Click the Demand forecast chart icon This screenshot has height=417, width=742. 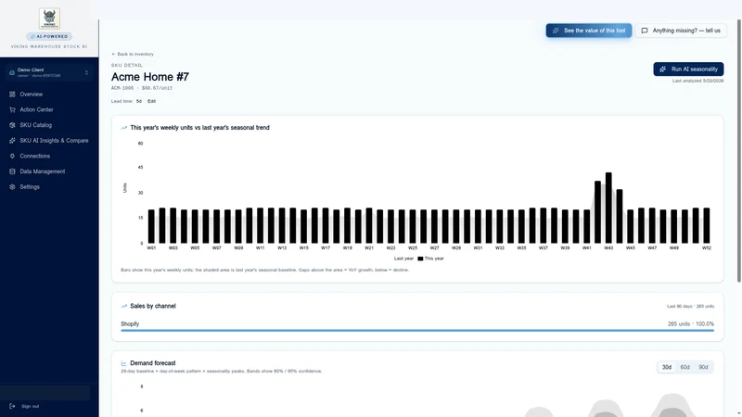124,363
